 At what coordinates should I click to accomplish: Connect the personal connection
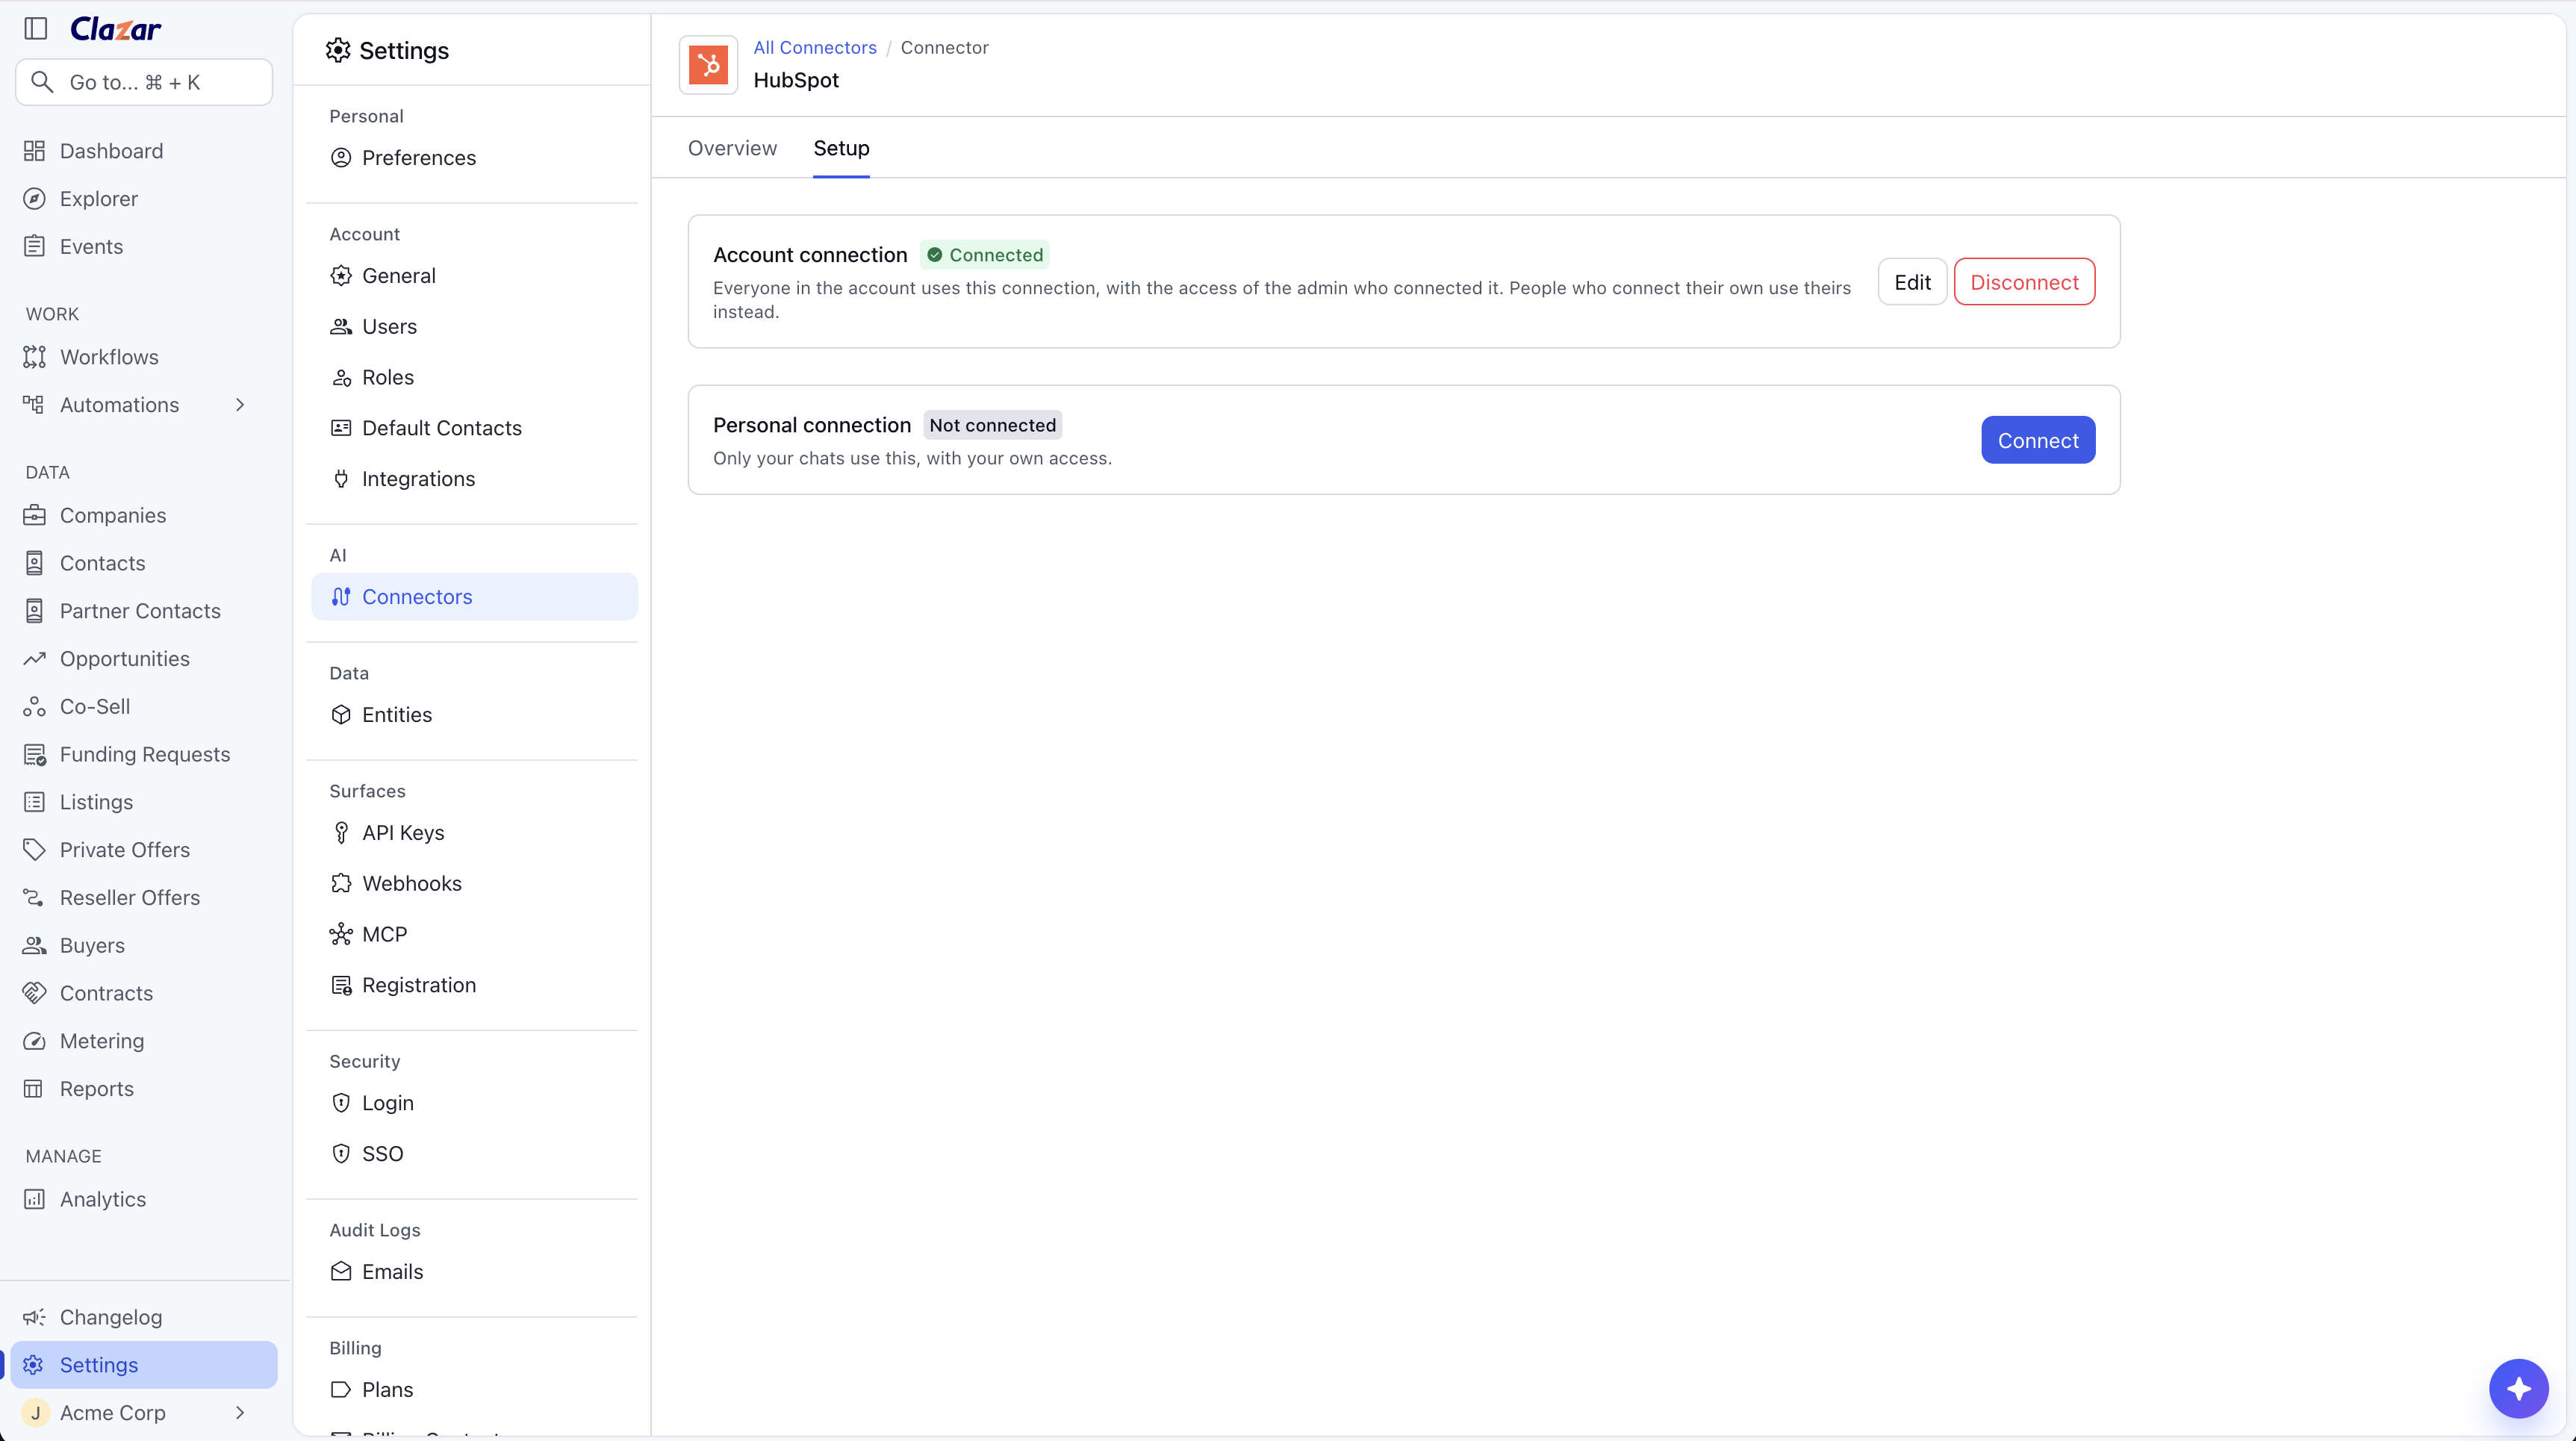tap(2038, 440)
